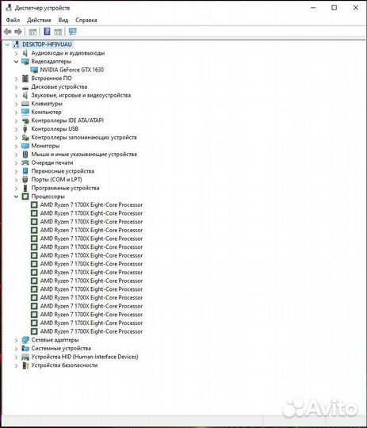Click the Устройства безопасности icon
This screenshot has height=428, width=367.
click(x=25, y=365)
